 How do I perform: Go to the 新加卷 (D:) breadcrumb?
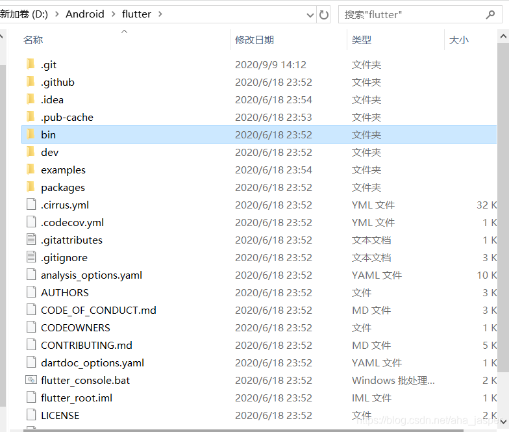tap(24, 14)
